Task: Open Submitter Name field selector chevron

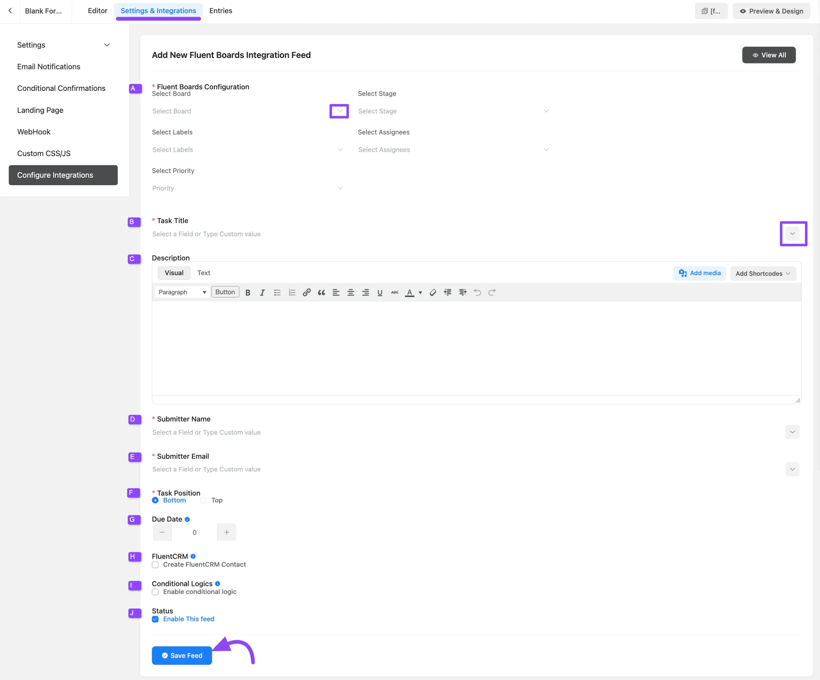Action: 792,432
